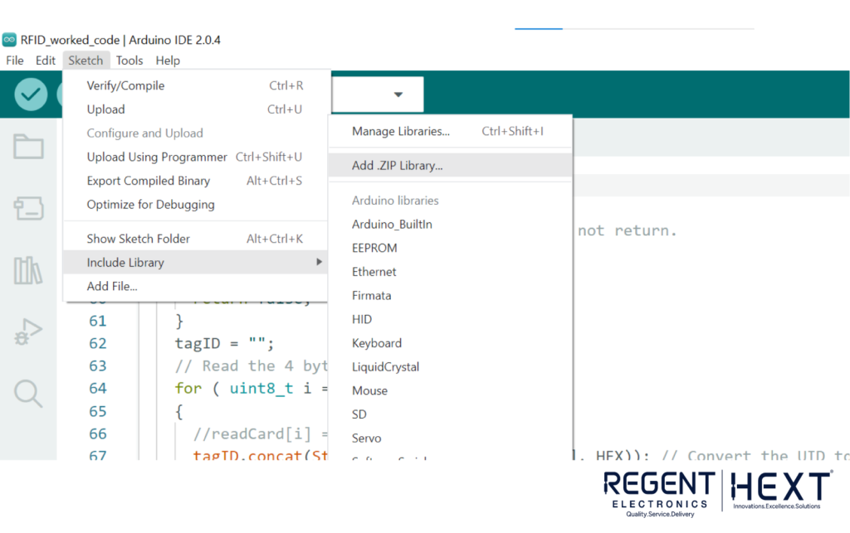Viewport: 850px width, 533px height.
Task: Include the Ethernet library
Action: [450, 272]
